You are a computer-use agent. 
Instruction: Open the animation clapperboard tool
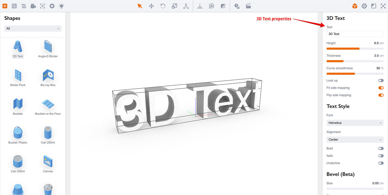click(248, 6)
